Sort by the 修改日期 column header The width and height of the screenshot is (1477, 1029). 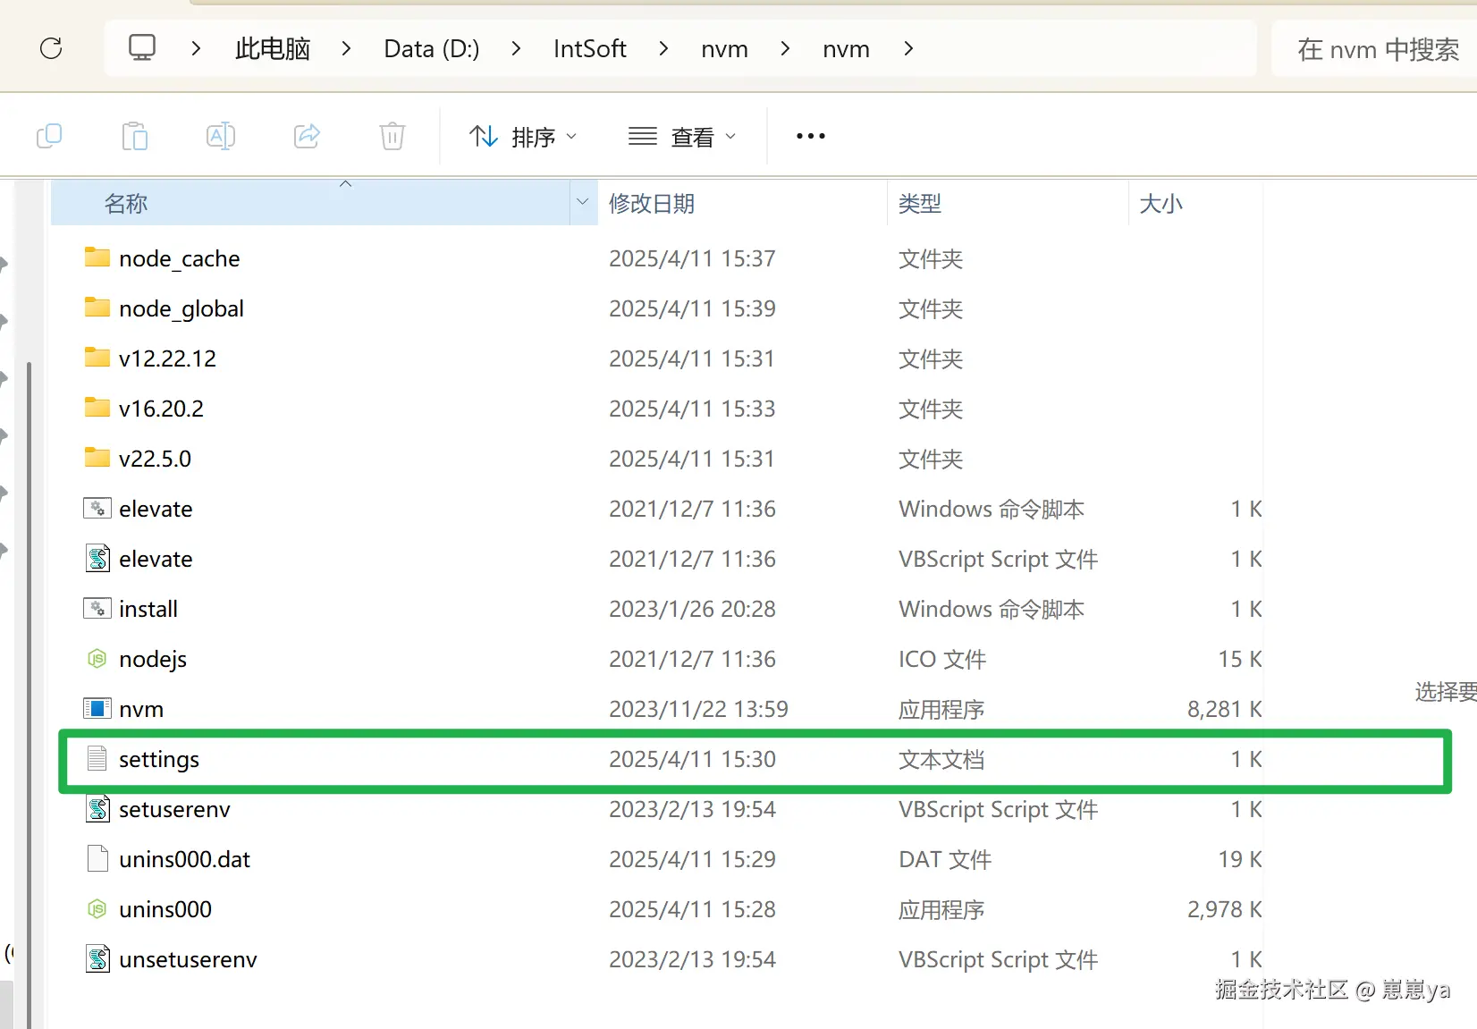[x=742, y=203]
